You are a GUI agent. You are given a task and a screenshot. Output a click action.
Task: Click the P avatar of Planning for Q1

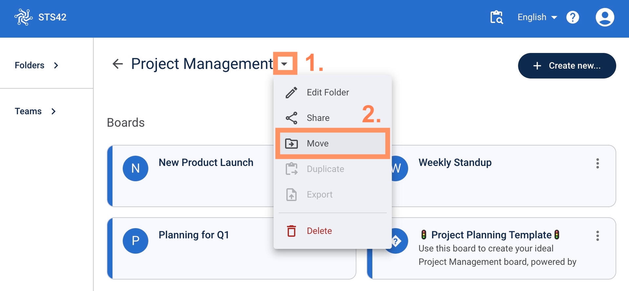(135, 241)
